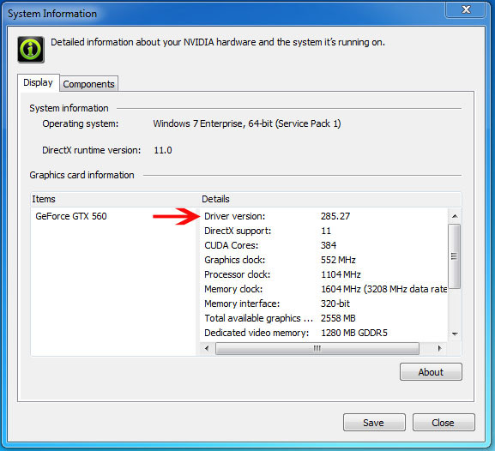This screenshot has height=451, width=495.
Task: Open the About dialog
Action: [431, 372]
